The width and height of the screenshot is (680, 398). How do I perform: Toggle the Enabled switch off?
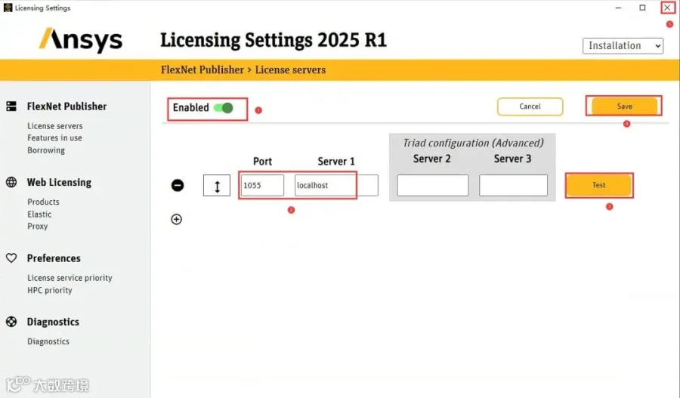pos(224,108)
